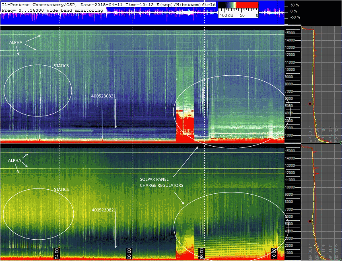Select the upper 4005230821 annotation label

coord(104,96)
